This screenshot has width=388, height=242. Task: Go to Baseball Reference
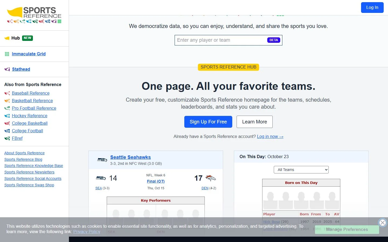tap(31, 93)
